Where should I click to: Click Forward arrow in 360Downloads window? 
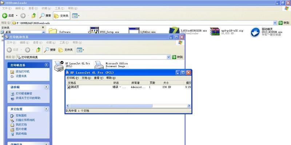pos(23,16)
